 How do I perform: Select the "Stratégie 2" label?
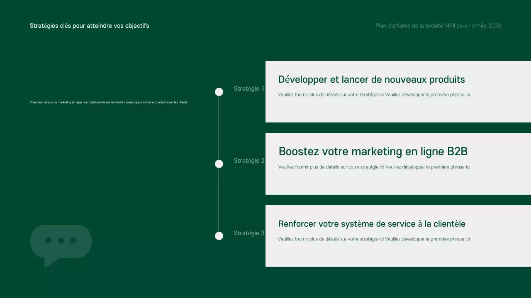coord(249,161)
